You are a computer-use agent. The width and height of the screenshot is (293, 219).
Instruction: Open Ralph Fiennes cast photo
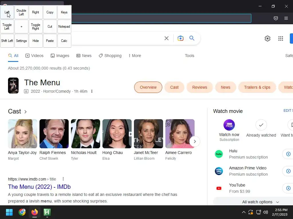(x=54, y=134)
